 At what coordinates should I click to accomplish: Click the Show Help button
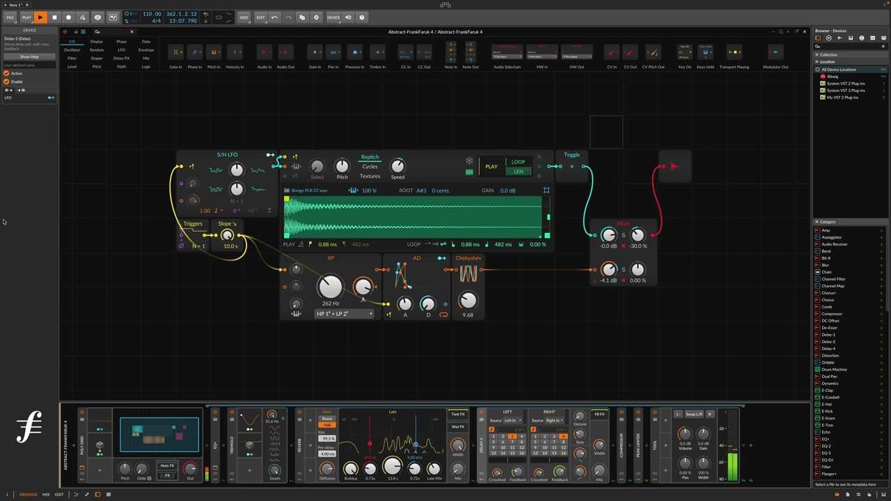[29, 56]
